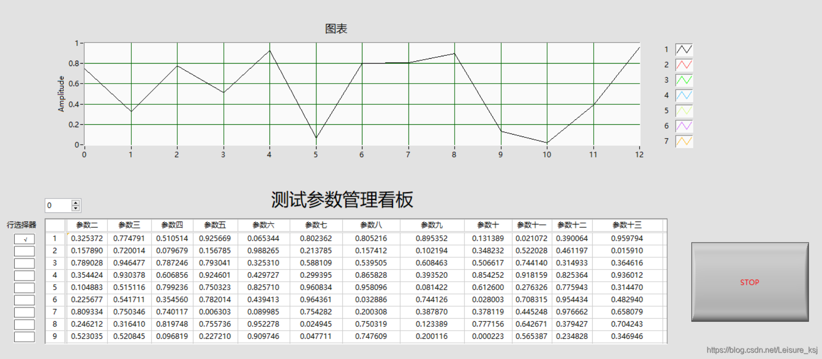The height and width of the screenshot is (359, 822).
Task: Click the 参数四 column header
Action: click(172, 225)
